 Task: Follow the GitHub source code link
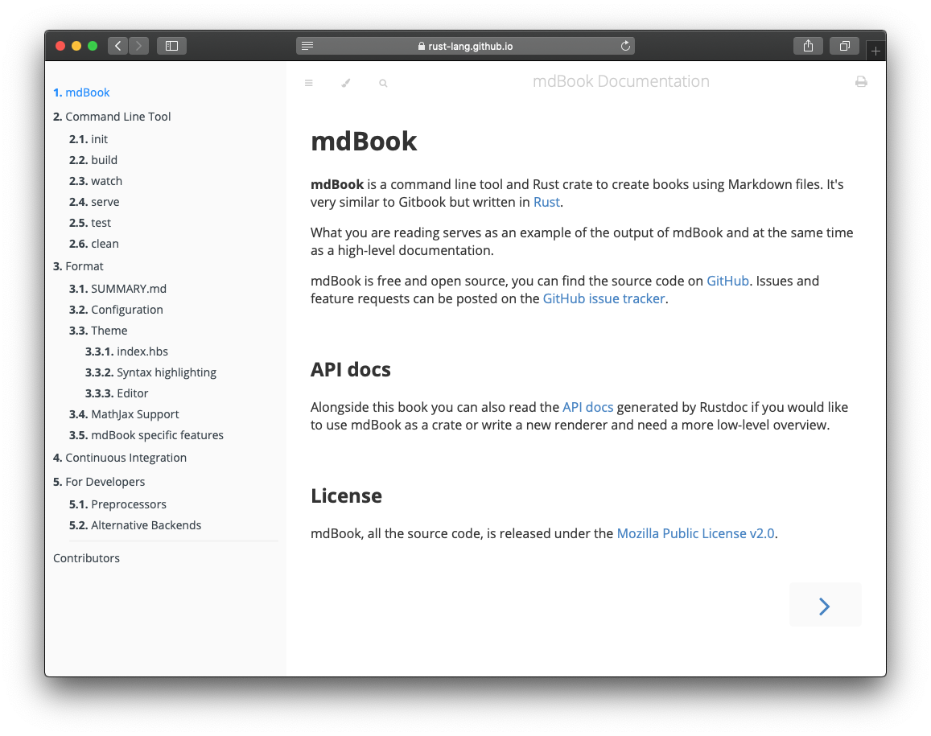727,281
